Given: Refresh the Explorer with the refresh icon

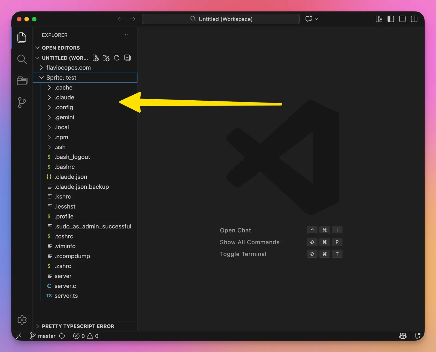Looking at the screenshot, I should click(117, 58).
